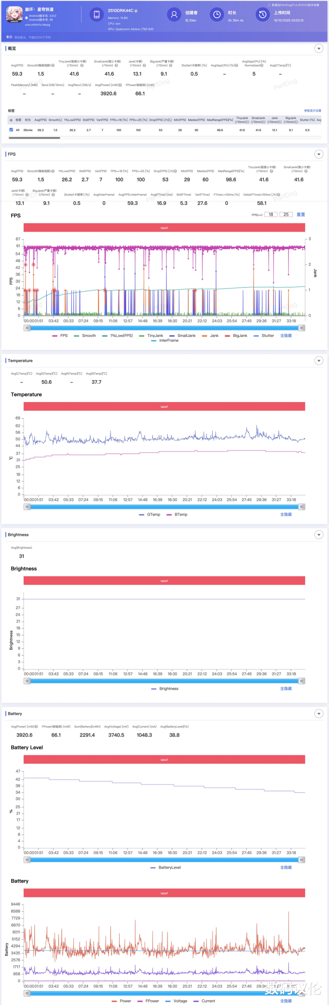Collapse the Temperature section
Image resolution: width=329 pixels, height=1005 pixels.
tap(319, 360)
